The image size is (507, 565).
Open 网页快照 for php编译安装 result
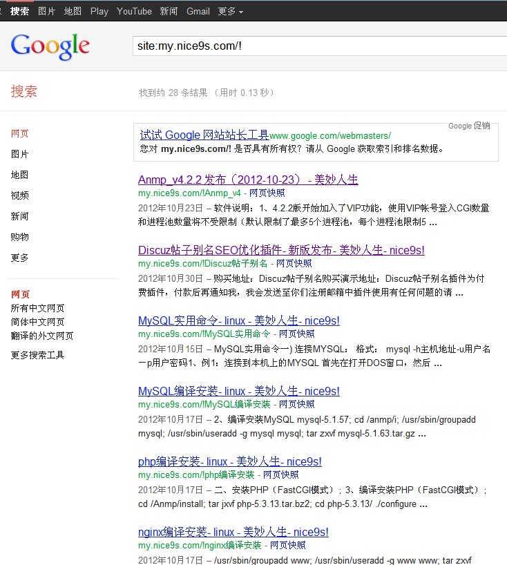coord(281,475)
